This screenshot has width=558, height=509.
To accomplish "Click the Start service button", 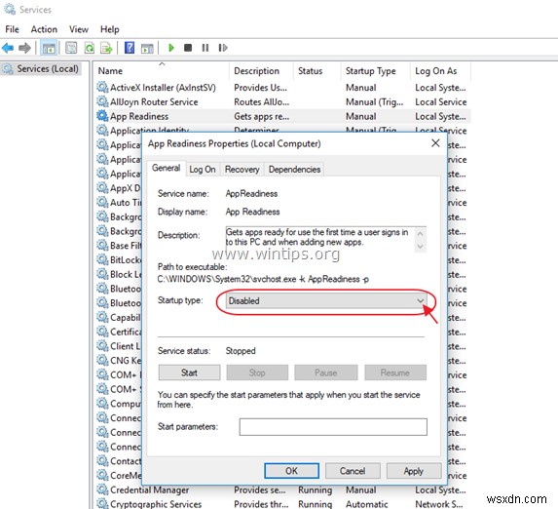I will click(x=189, y=372).
